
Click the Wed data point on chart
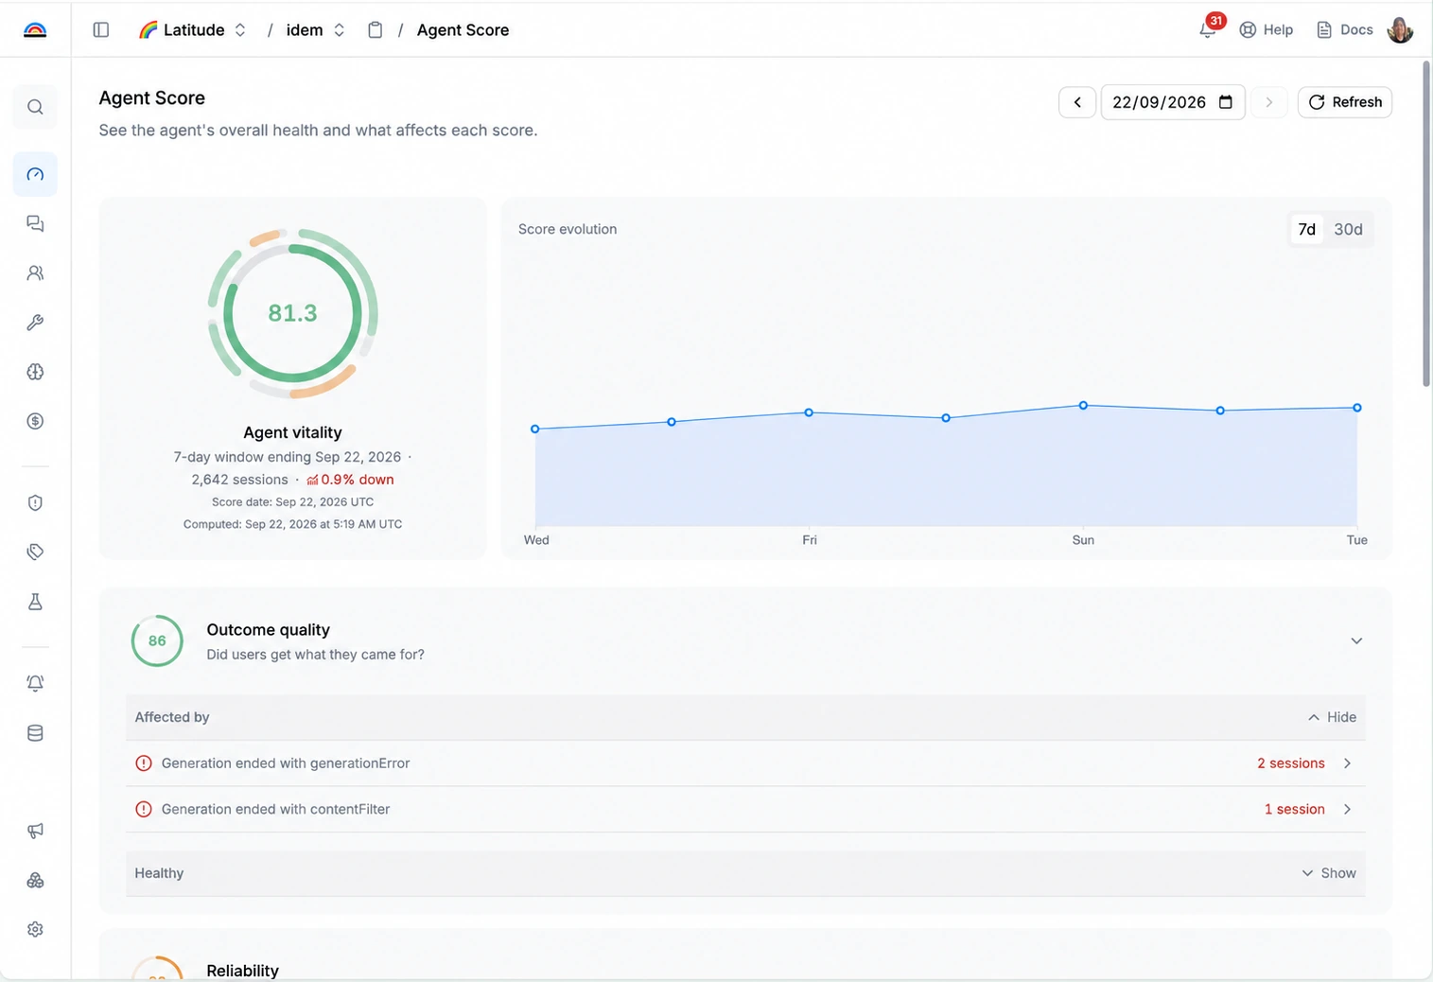(535, 430)
